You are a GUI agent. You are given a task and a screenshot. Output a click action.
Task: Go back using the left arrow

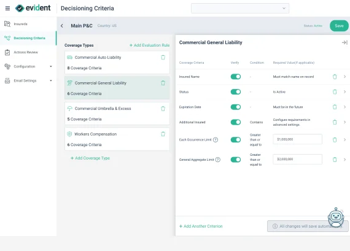pos(62,26)
